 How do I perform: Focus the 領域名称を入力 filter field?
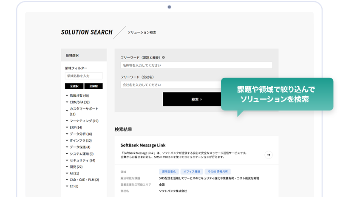84,76
